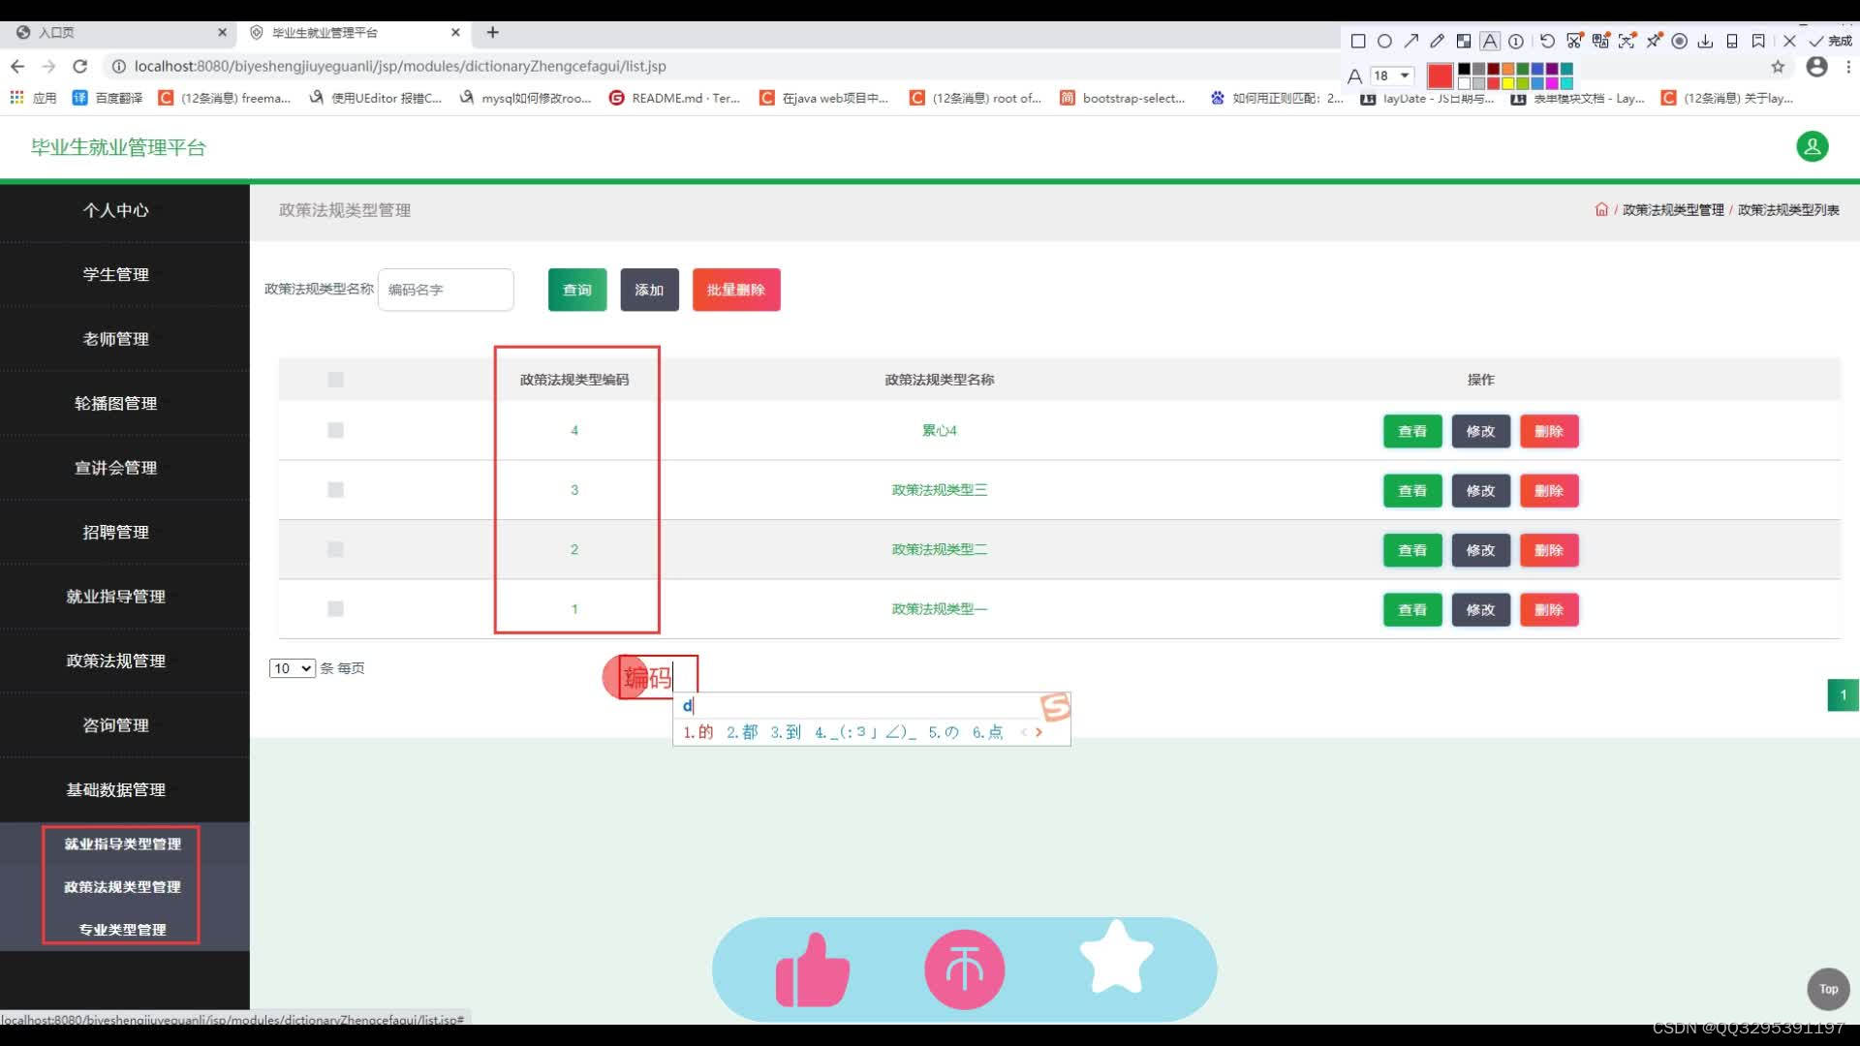
Task: Click the green 查询 button
Action: (x=577, y=290)
